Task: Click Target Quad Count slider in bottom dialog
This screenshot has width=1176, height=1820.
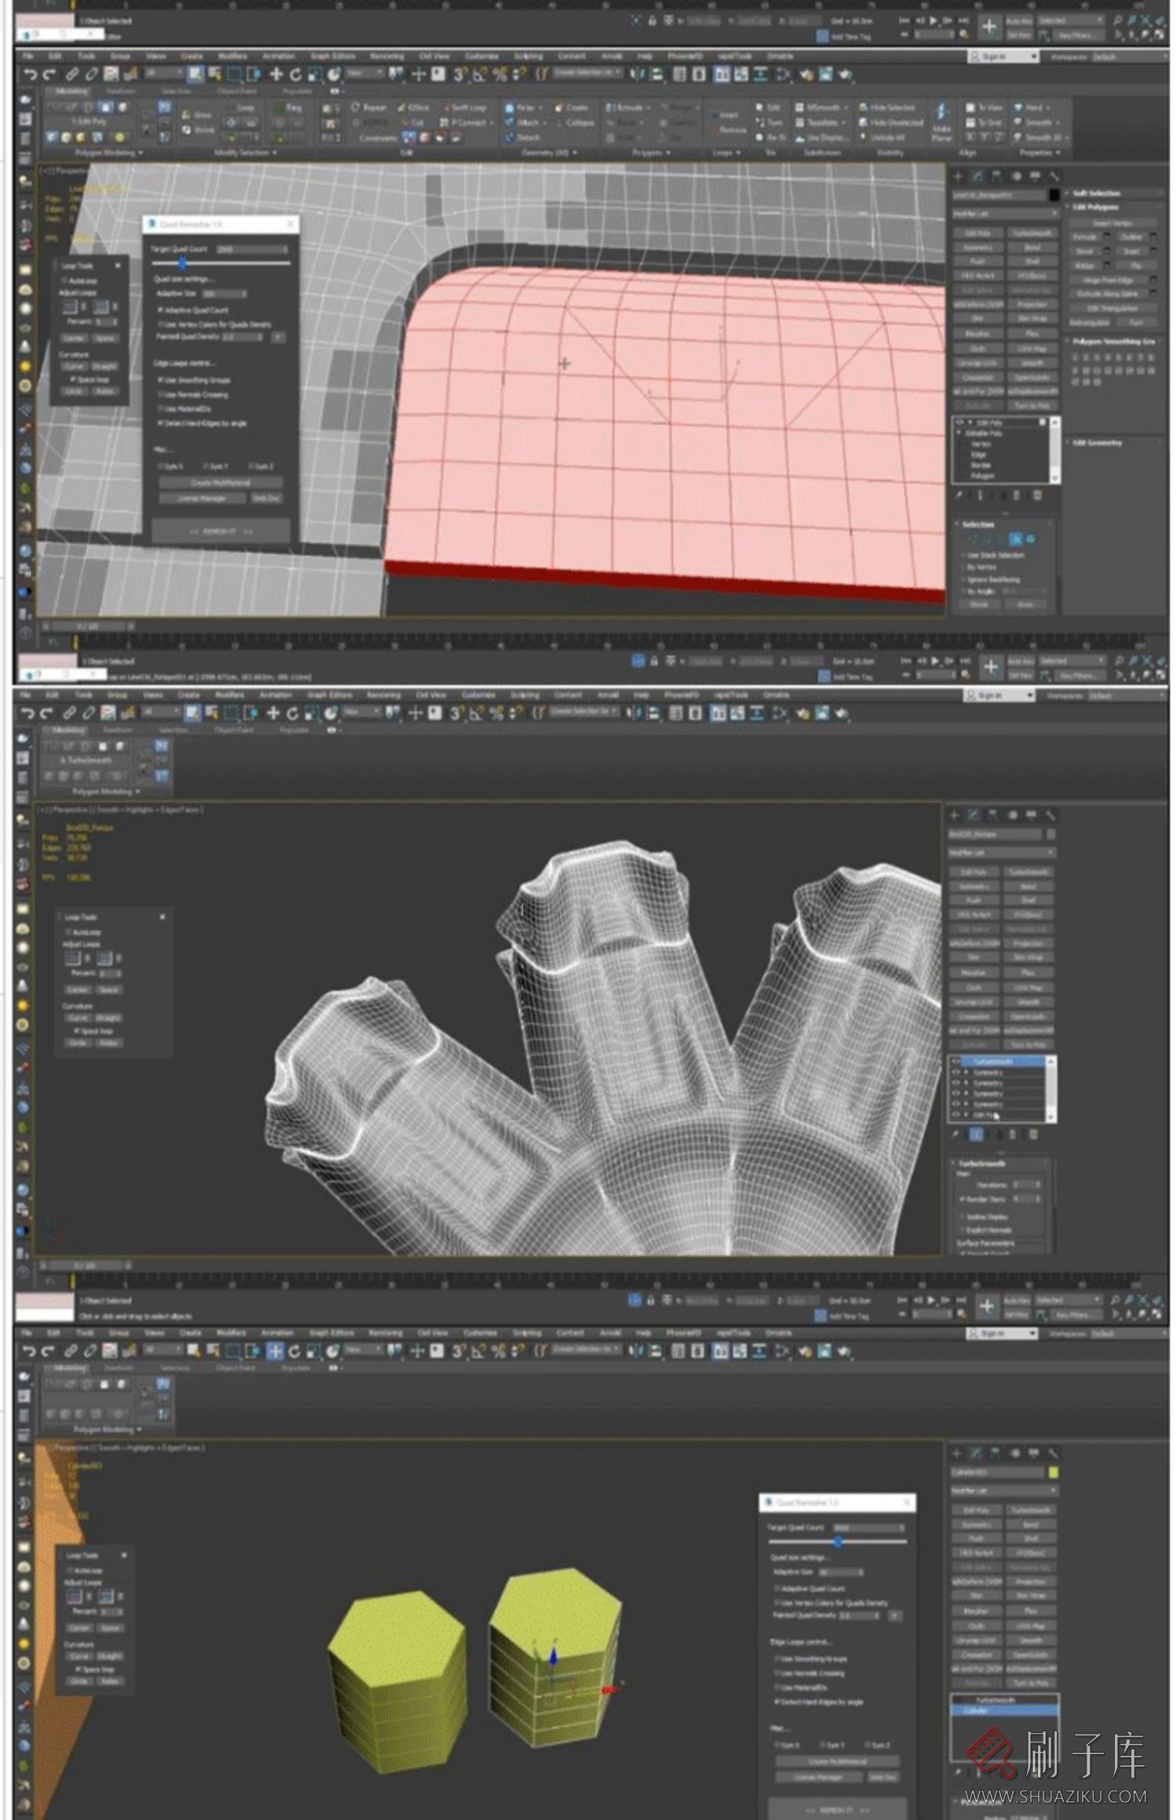Action: [837, 1542]
